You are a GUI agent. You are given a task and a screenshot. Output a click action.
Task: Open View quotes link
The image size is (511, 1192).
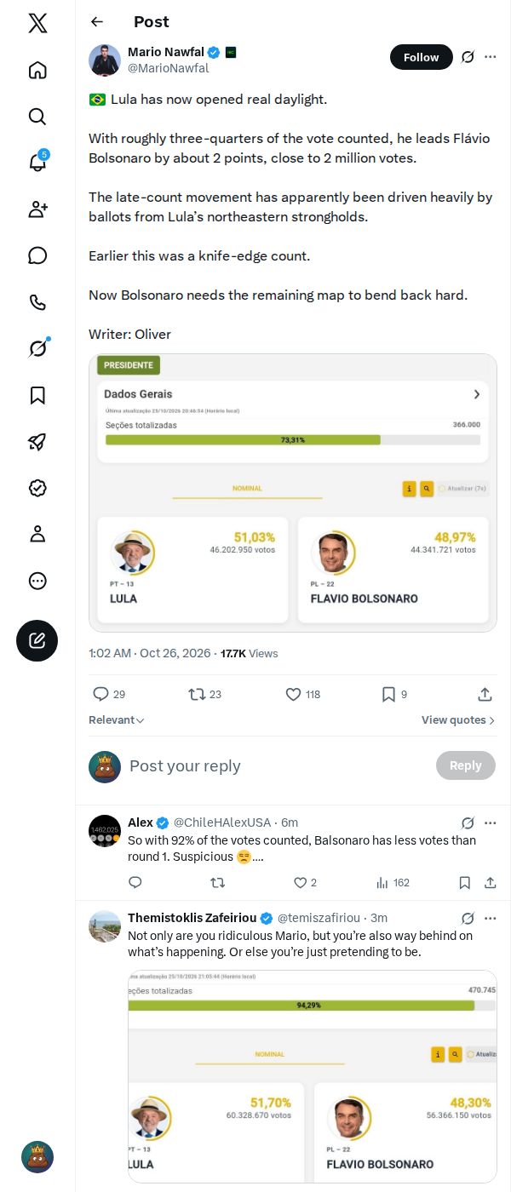458,720
